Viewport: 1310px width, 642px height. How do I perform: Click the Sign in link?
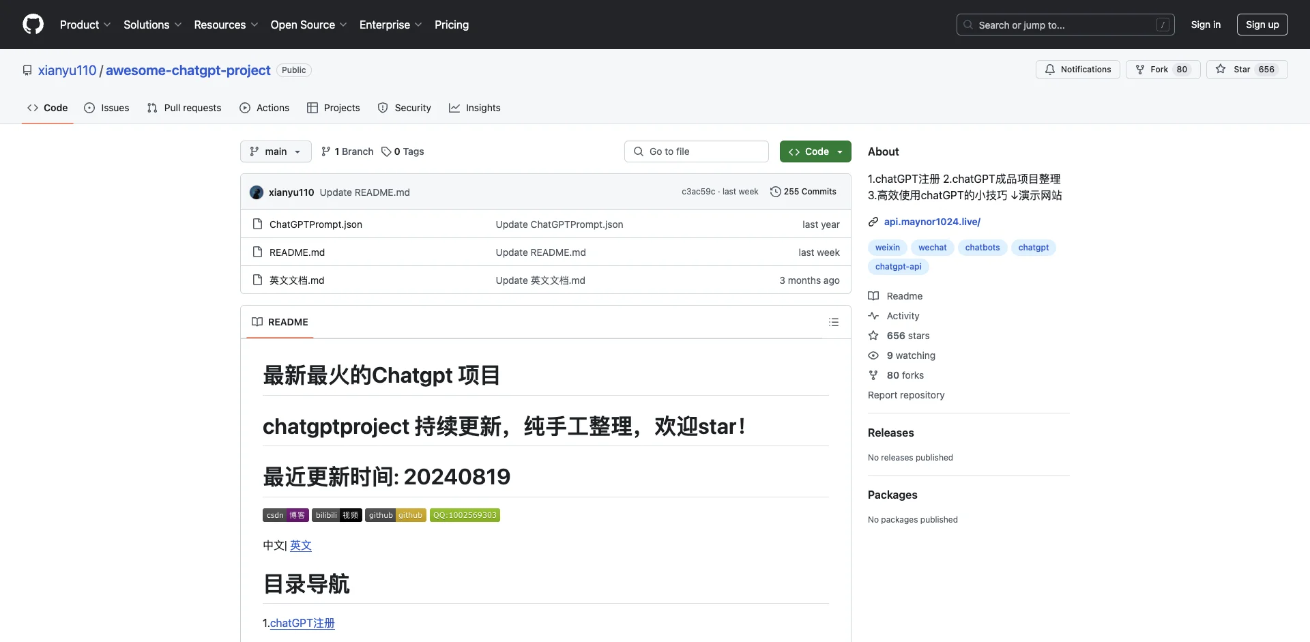click(1206, 25)
